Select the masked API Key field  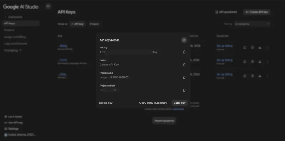(128, 52)
